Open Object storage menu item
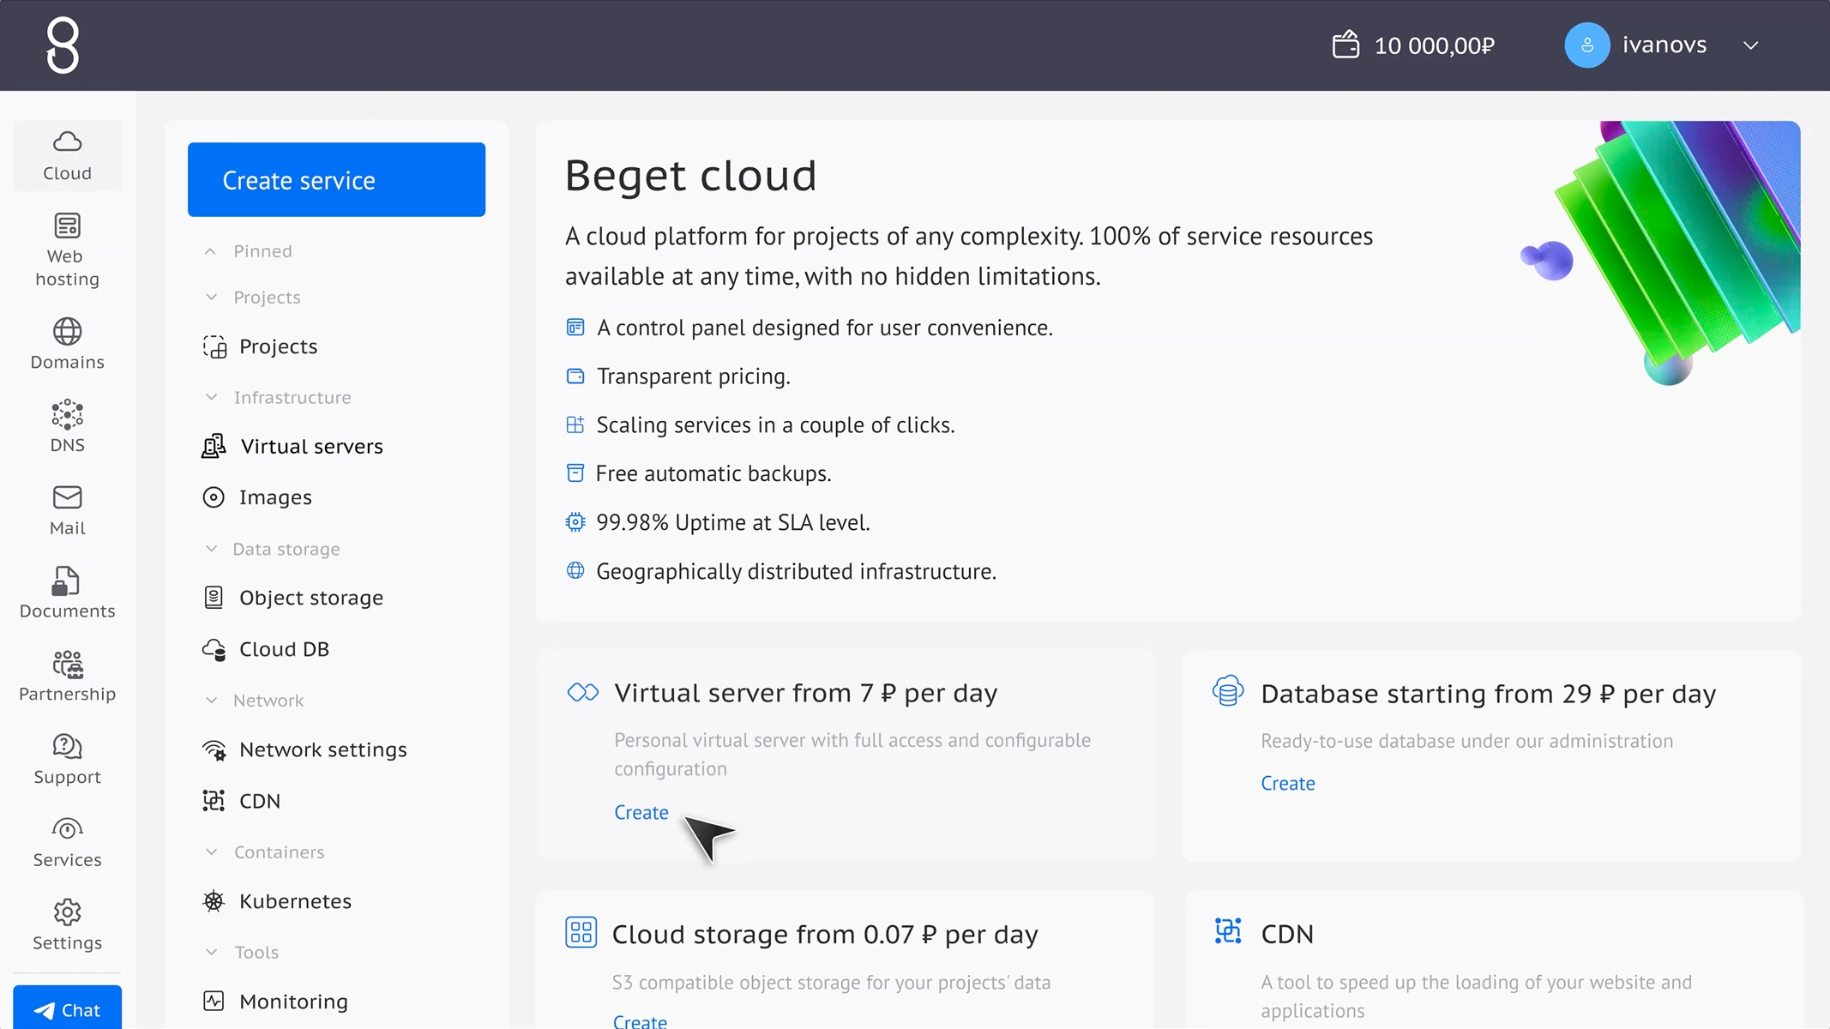The width and height of the screenshot is (1830, 1029). coord(310,598)
